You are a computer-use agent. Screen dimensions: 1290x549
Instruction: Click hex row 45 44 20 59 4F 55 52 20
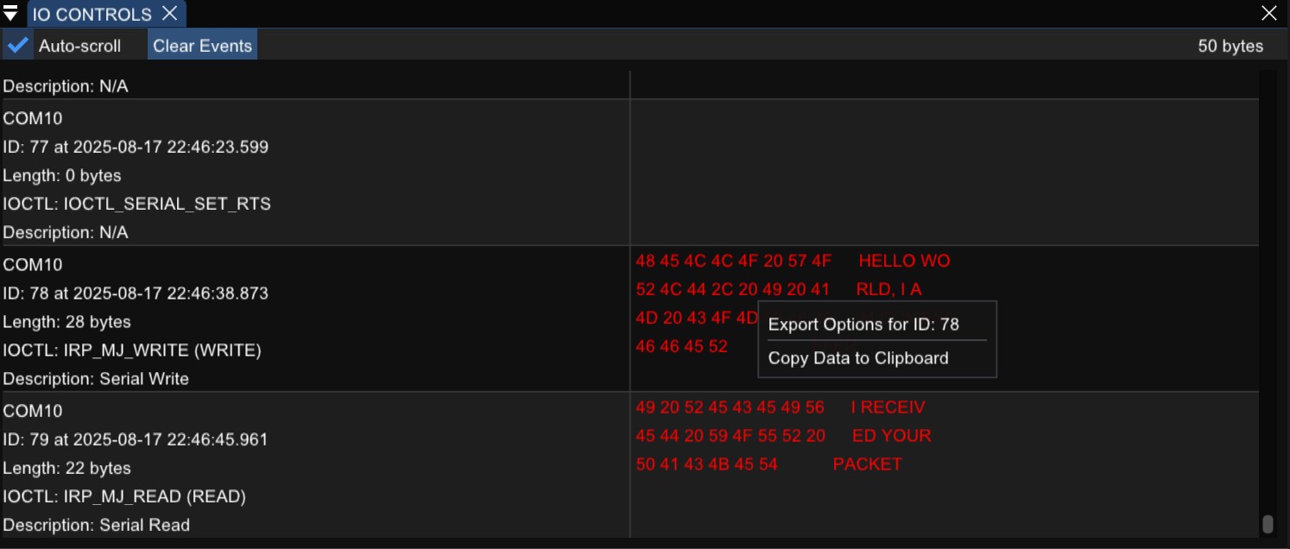730,435
